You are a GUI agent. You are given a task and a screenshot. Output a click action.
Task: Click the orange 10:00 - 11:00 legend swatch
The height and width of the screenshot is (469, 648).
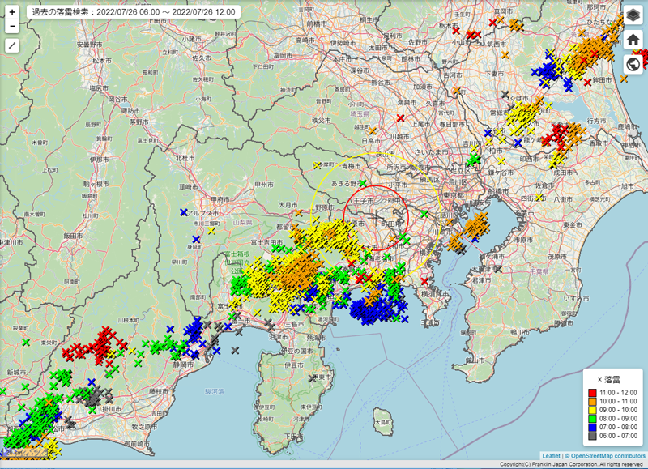592,401
